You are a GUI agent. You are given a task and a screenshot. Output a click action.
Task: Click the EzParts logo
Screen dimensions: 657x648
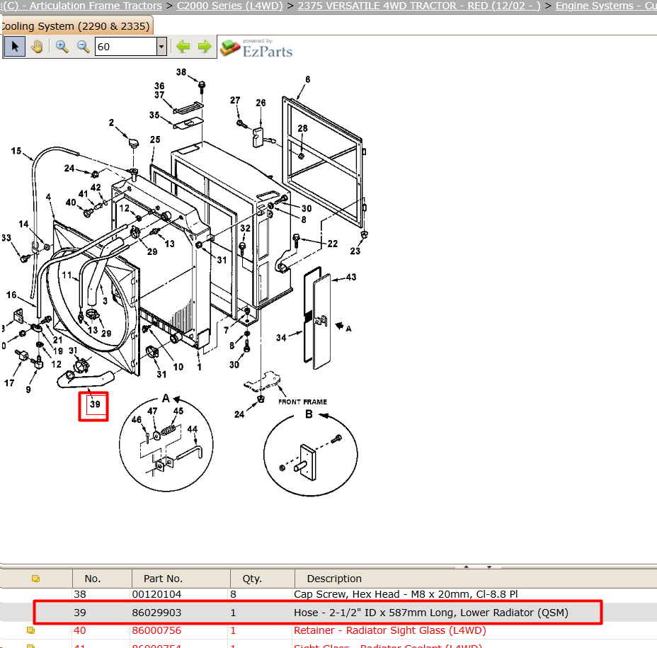point(256,47)
